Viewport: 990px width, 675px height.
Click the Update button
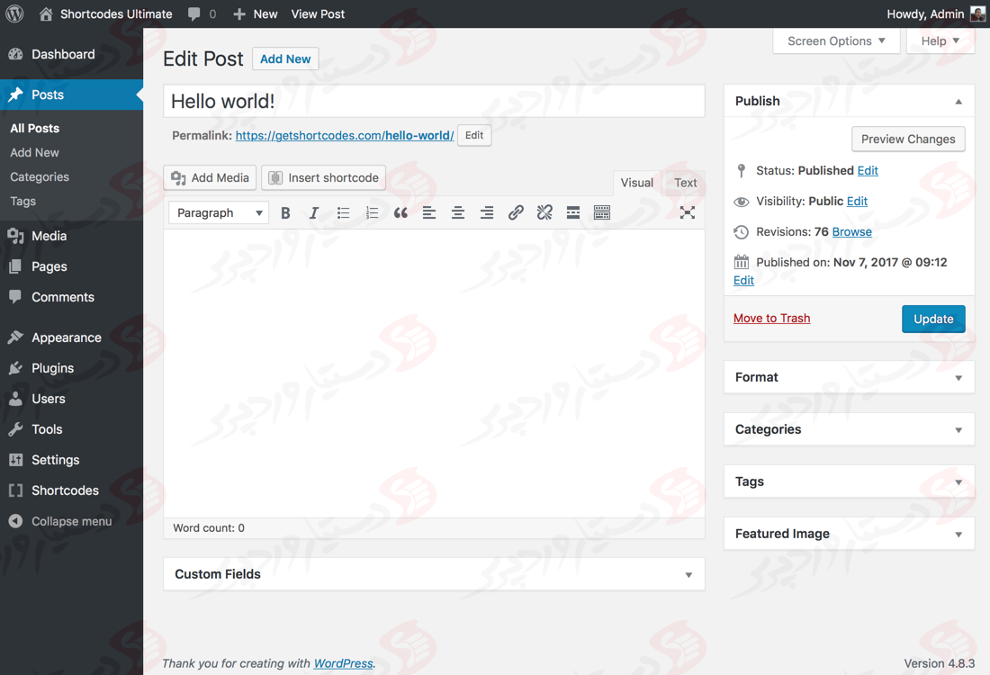(933, 319)
